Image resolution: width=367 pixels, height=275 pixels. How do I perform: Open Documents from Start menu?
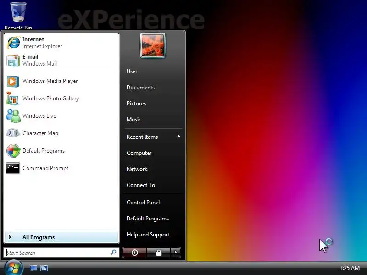tap(140, 88)
